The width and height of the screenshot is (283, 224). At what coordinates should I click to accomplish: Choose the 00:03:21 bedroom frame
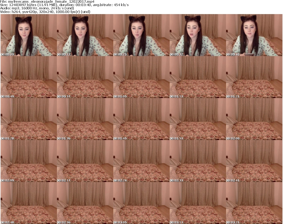click(x=254, y=203)
